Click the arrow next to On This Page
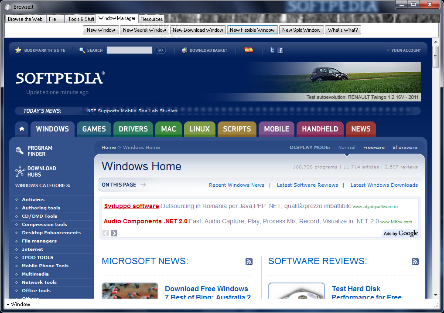The height and width of the screenshot is (313, 444). [x=143, y=185]
